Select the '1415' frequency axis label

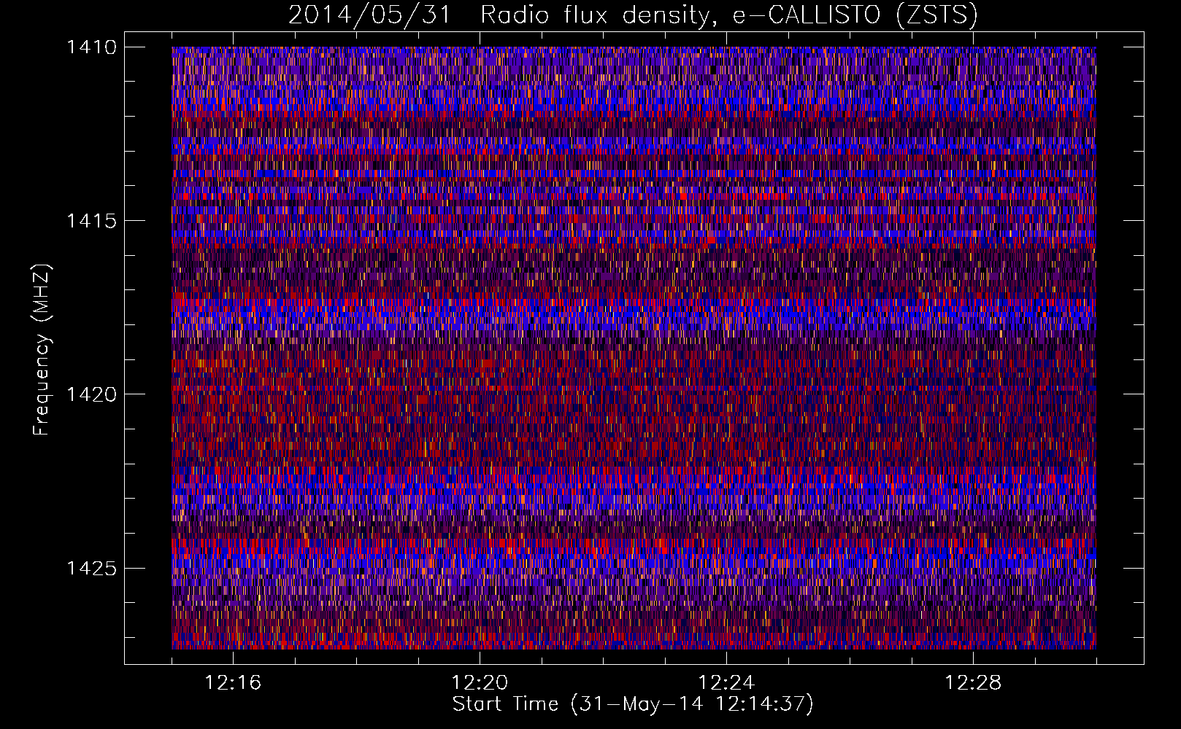click(x=91, y=221)
